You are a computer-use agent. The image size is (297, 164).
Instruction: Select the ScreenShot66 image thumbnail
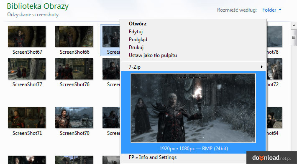(x=74, y=36)
